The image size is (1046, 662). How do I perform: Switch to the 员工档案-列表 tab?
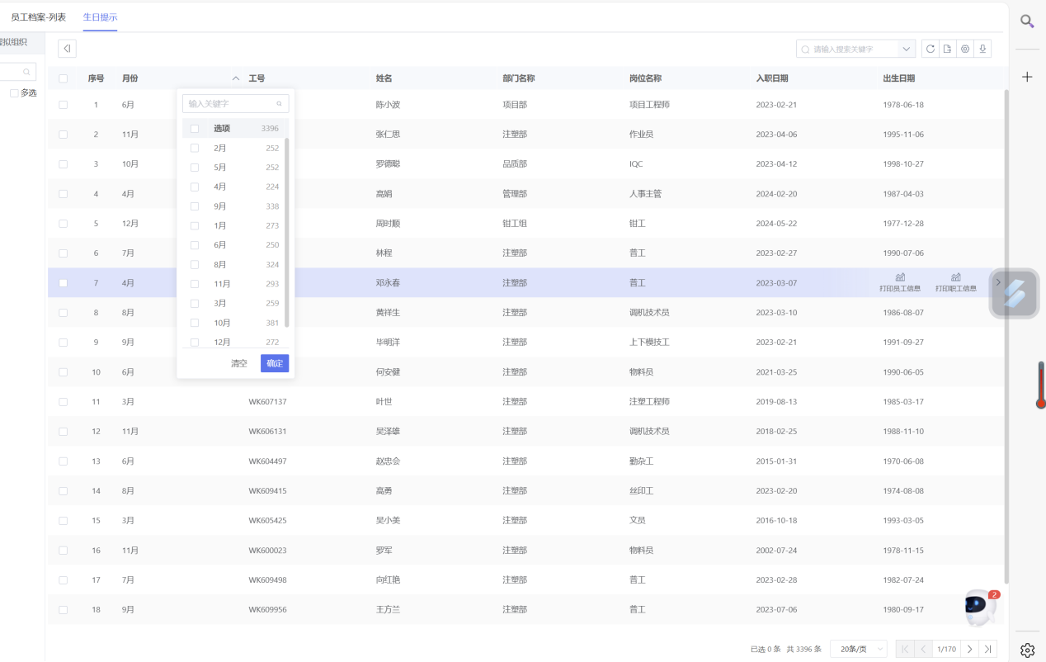[x=38, y=17]
